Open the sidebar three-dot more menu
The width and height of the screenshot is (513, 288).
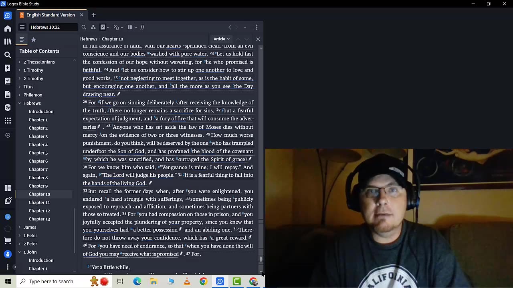pyautogui.click(x=8, y=267)
